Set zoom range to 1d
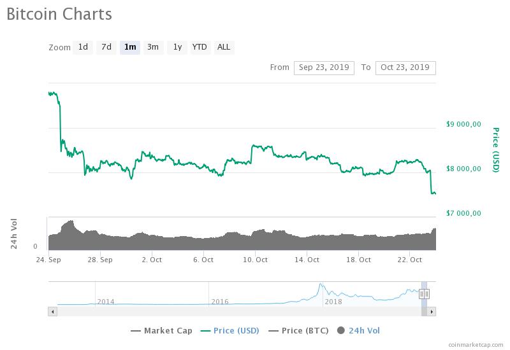 click(83, 47)
